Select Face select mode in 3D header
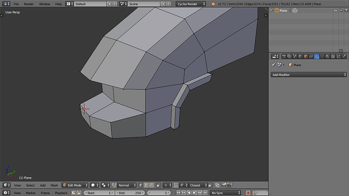Viewport: 349px width, 196px height. 151,185
